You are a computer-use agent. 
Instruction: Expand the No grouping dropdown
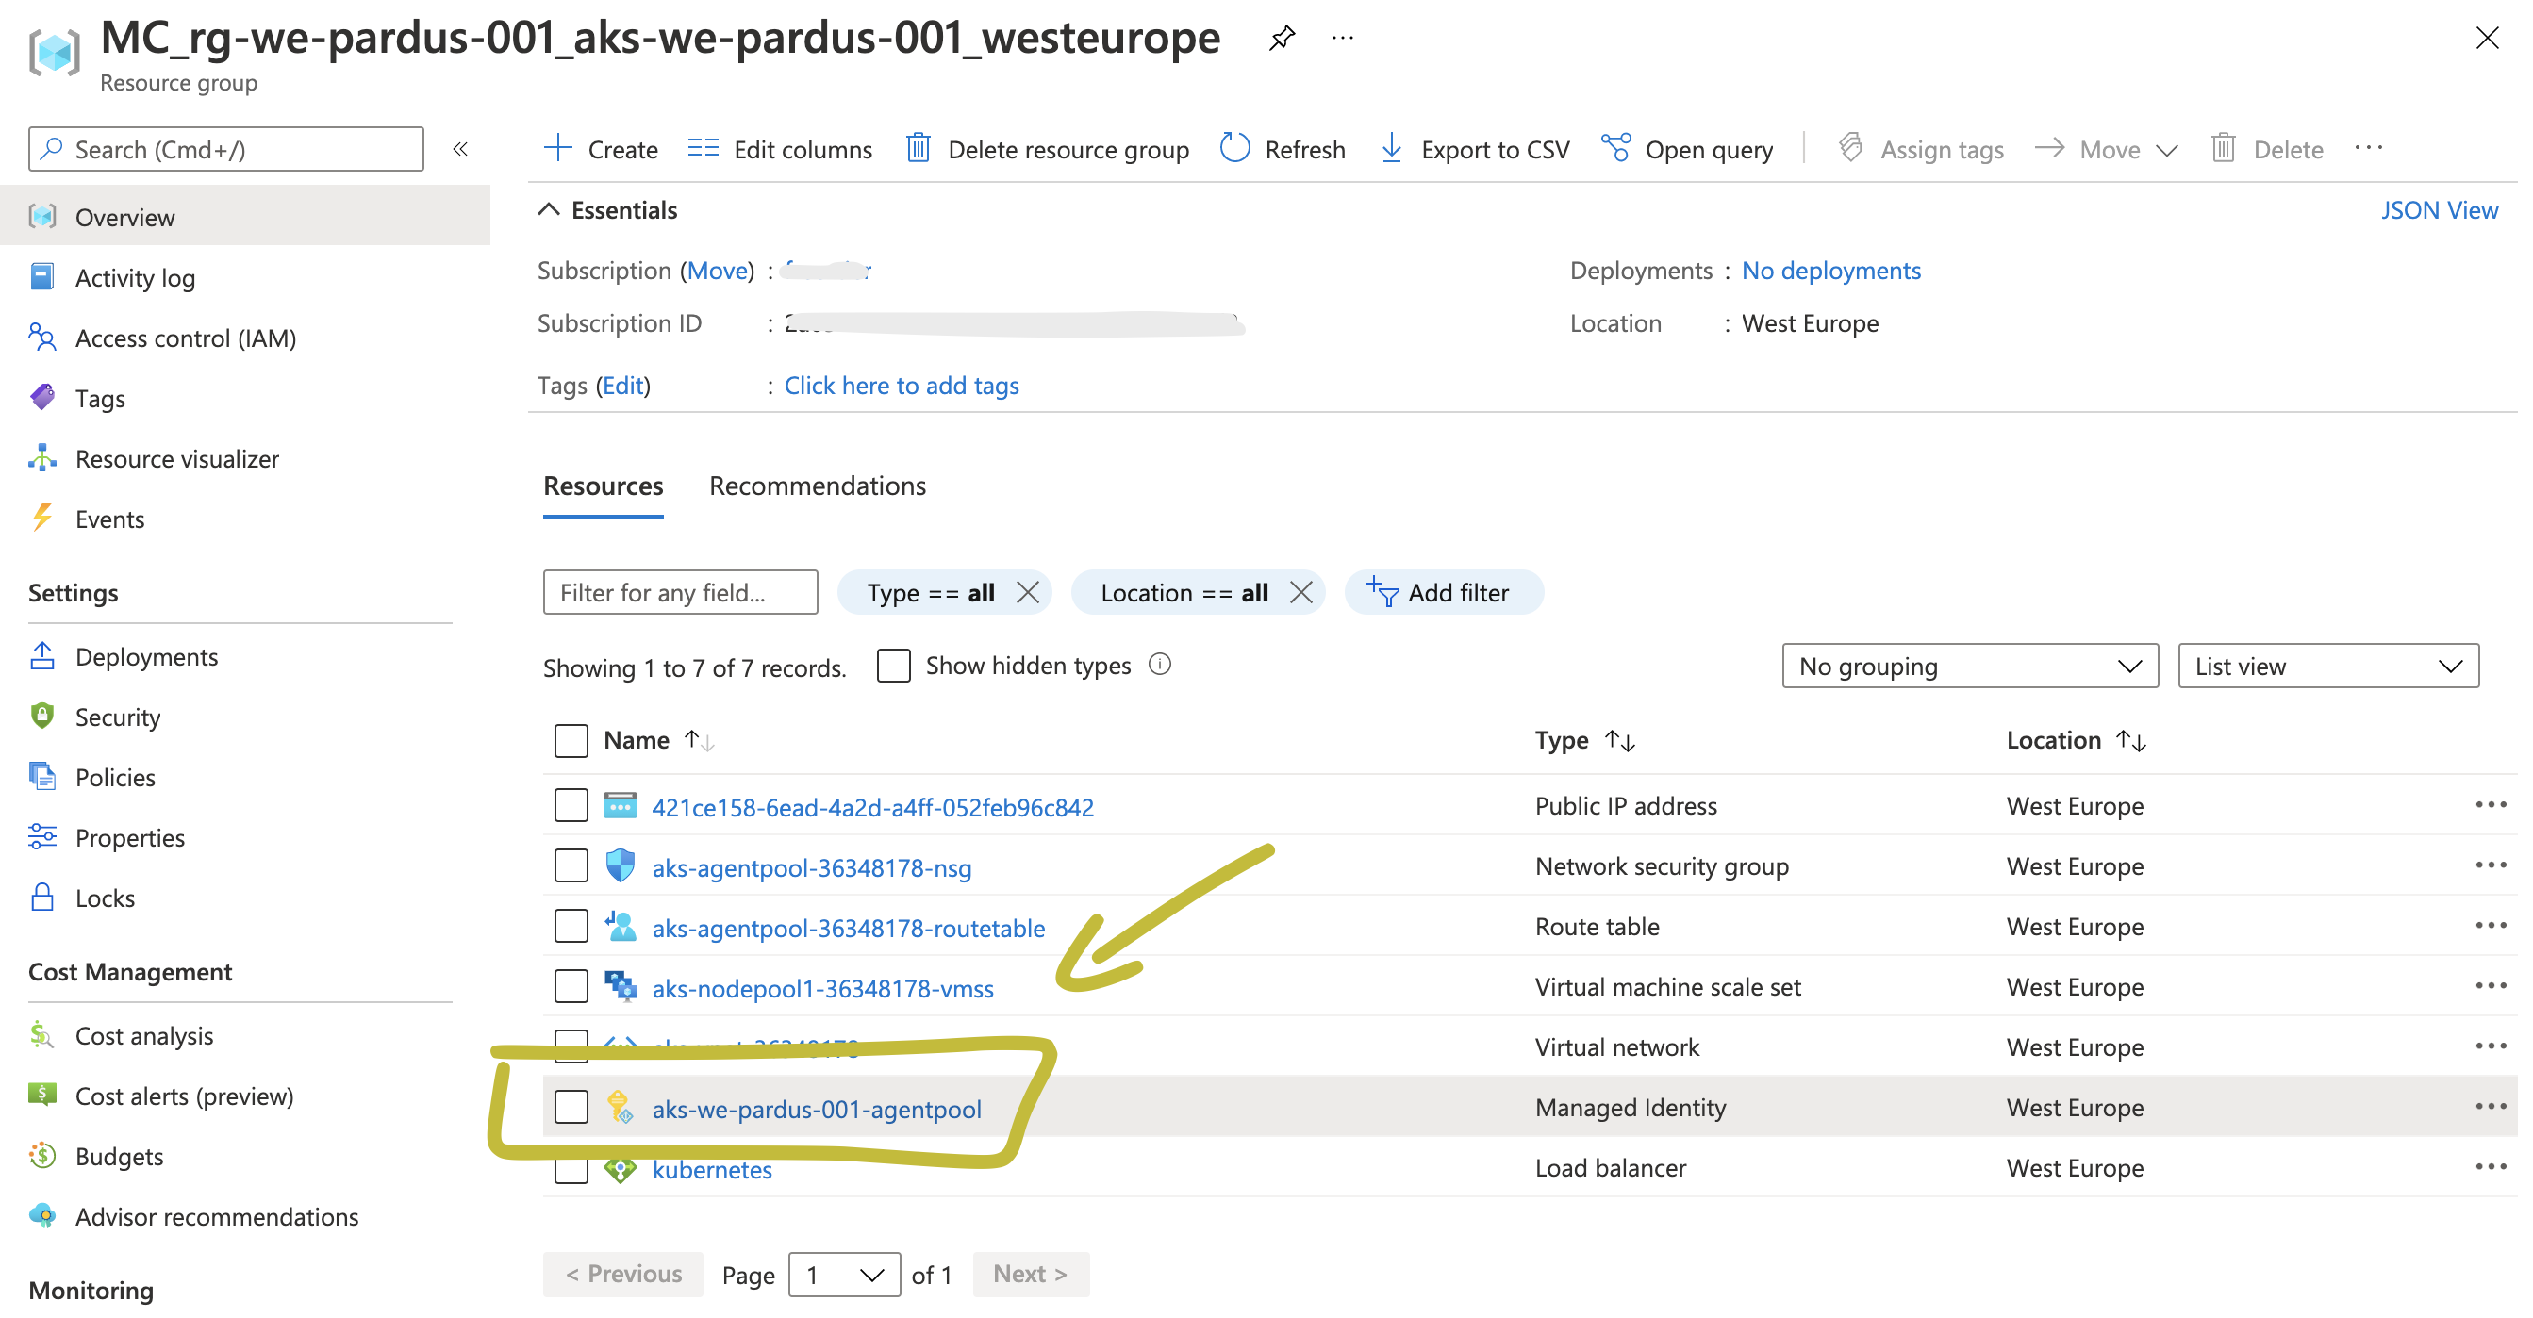1968,665
